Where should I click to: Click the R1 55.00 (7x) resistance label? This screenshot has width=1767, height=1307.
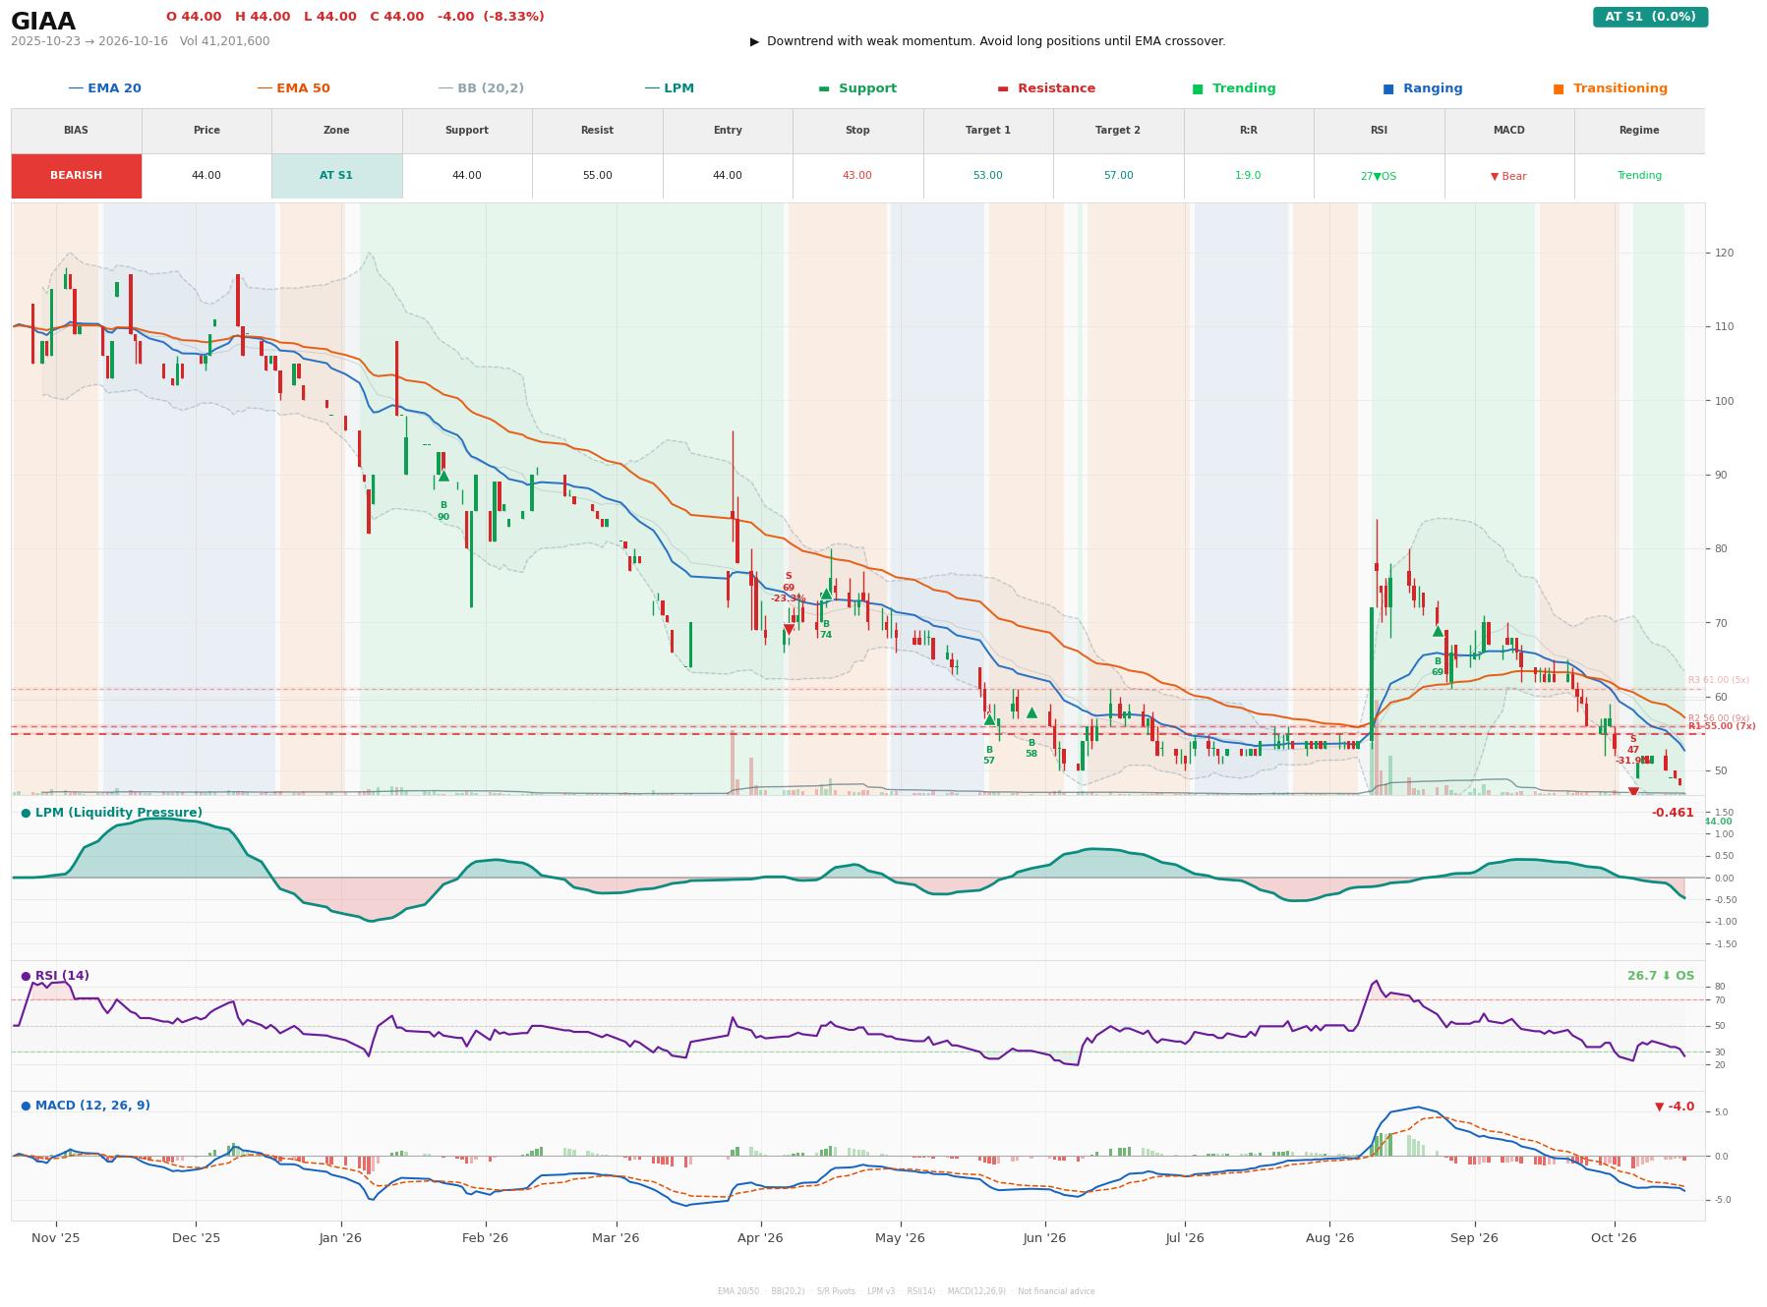pos(1722,726)
